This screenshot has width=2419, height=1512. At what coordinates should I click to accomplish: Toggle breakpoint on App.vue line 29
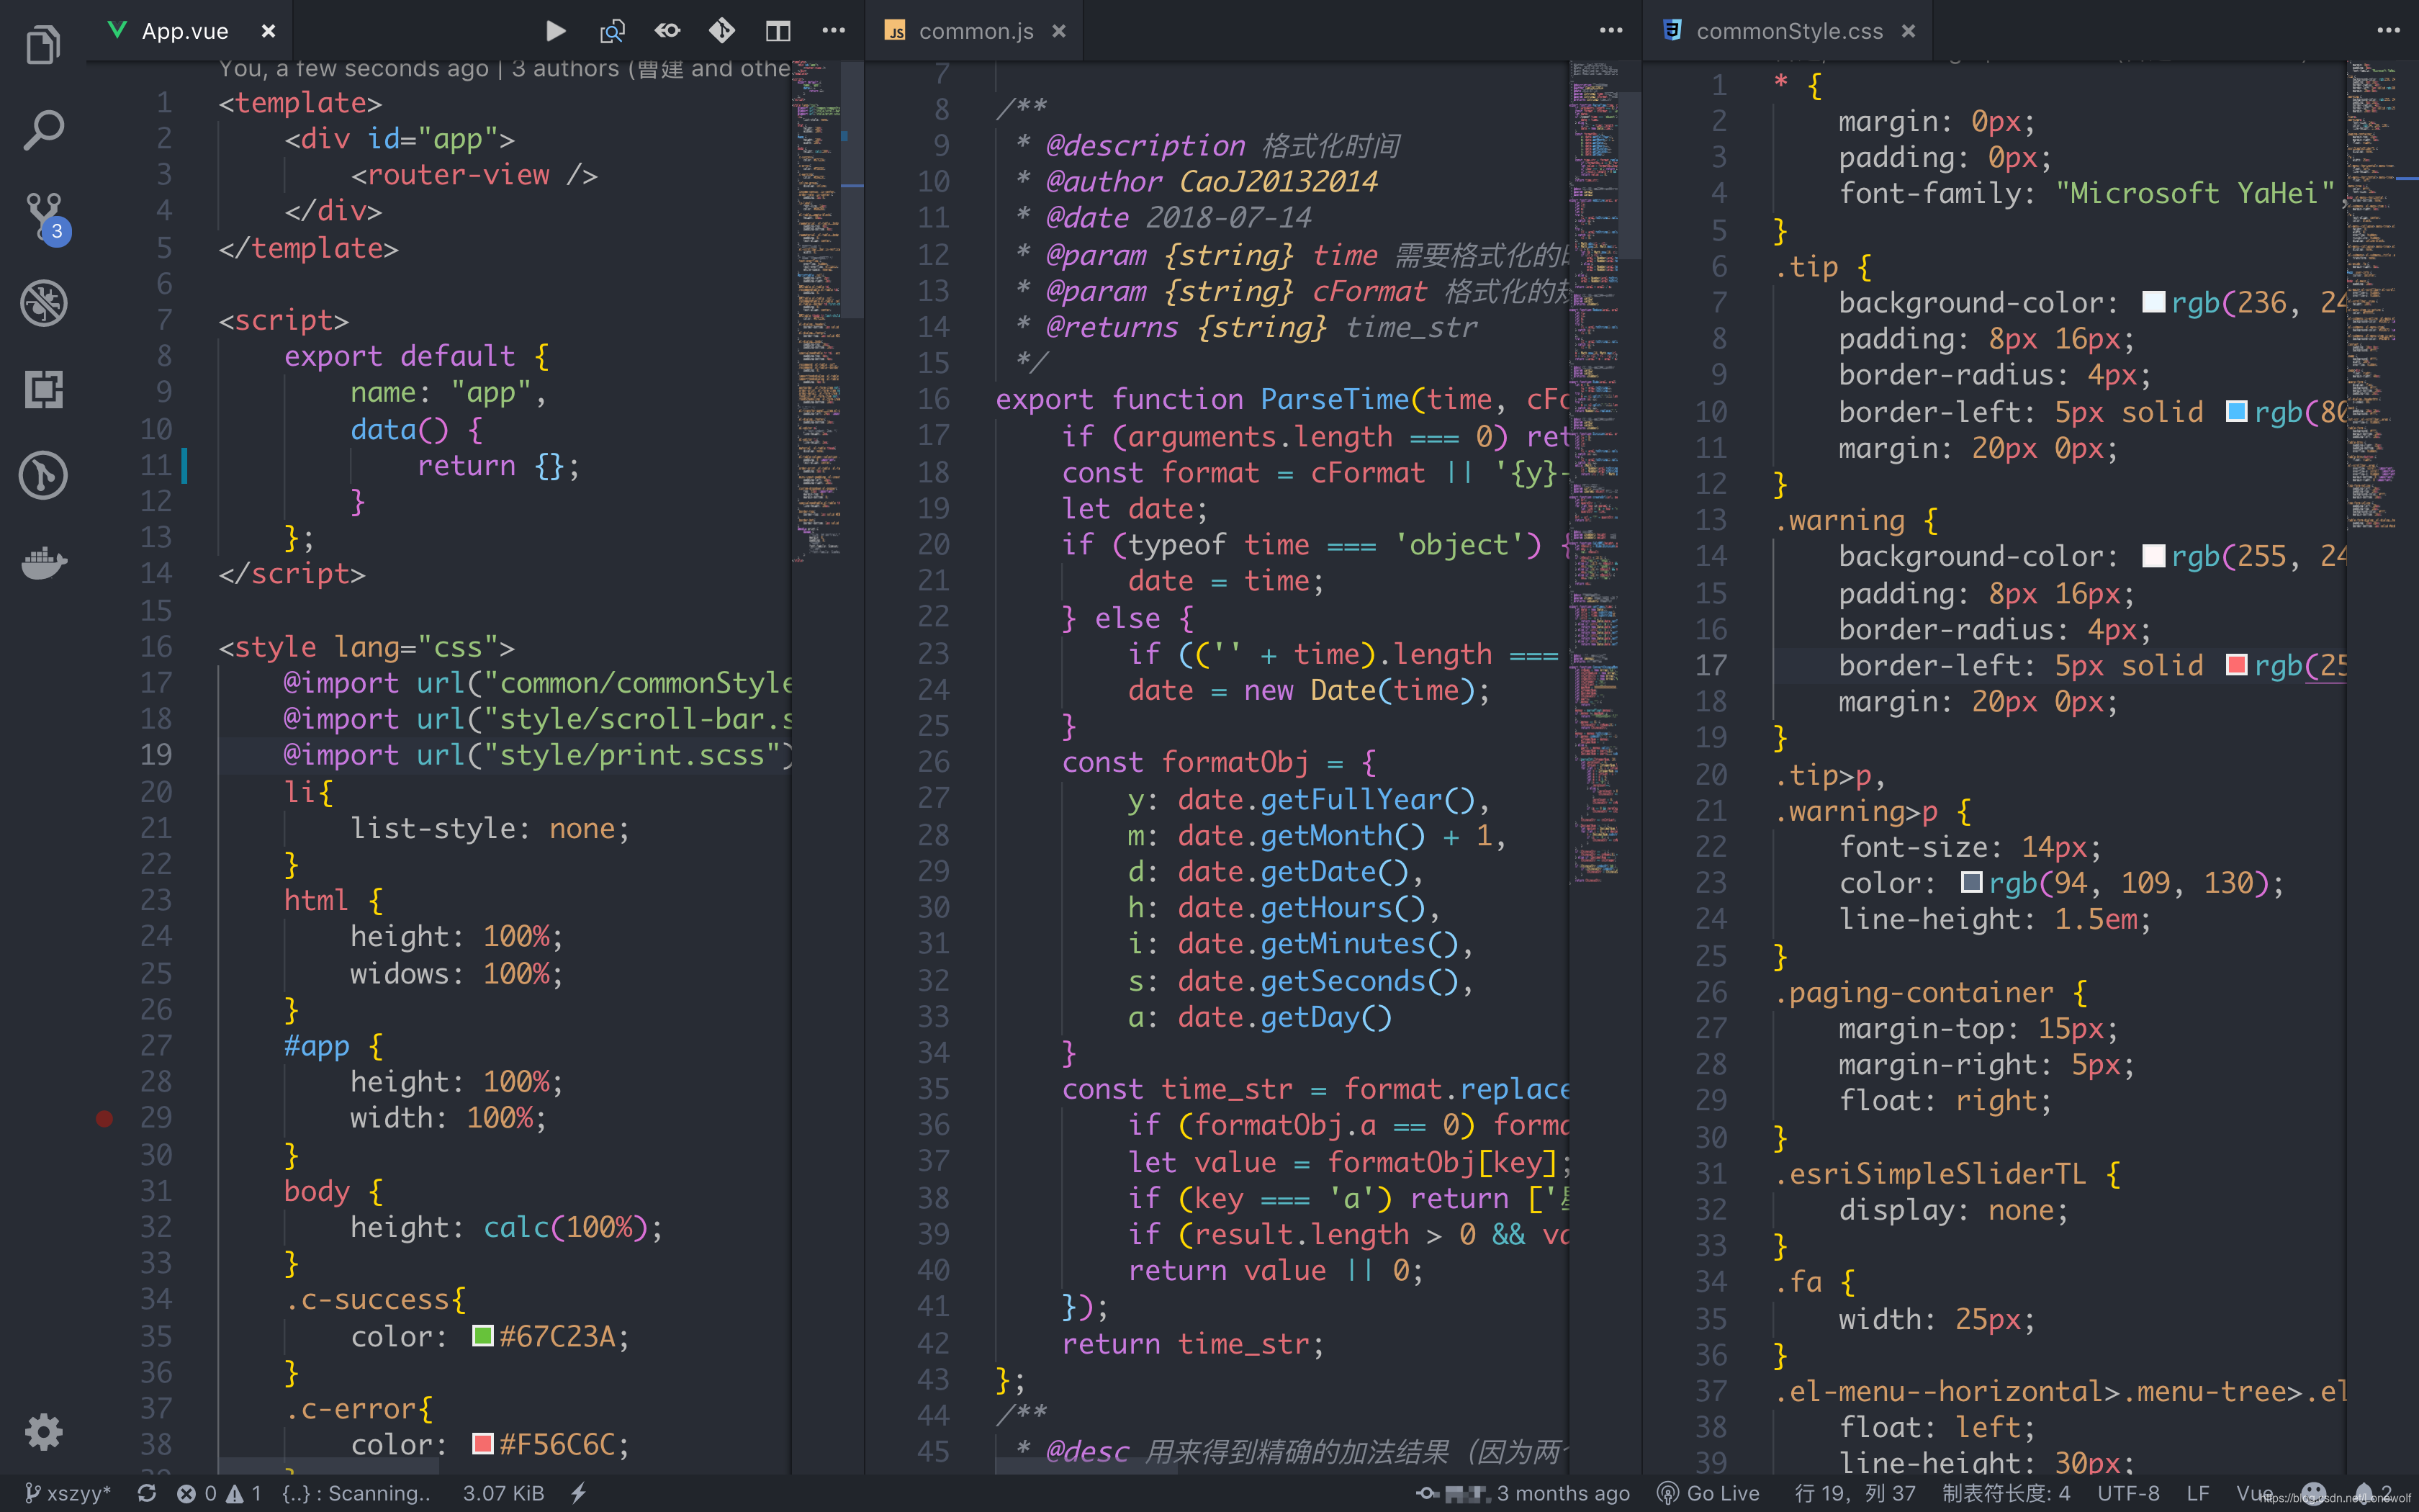pyautogui.click(x=104, y=1118)
